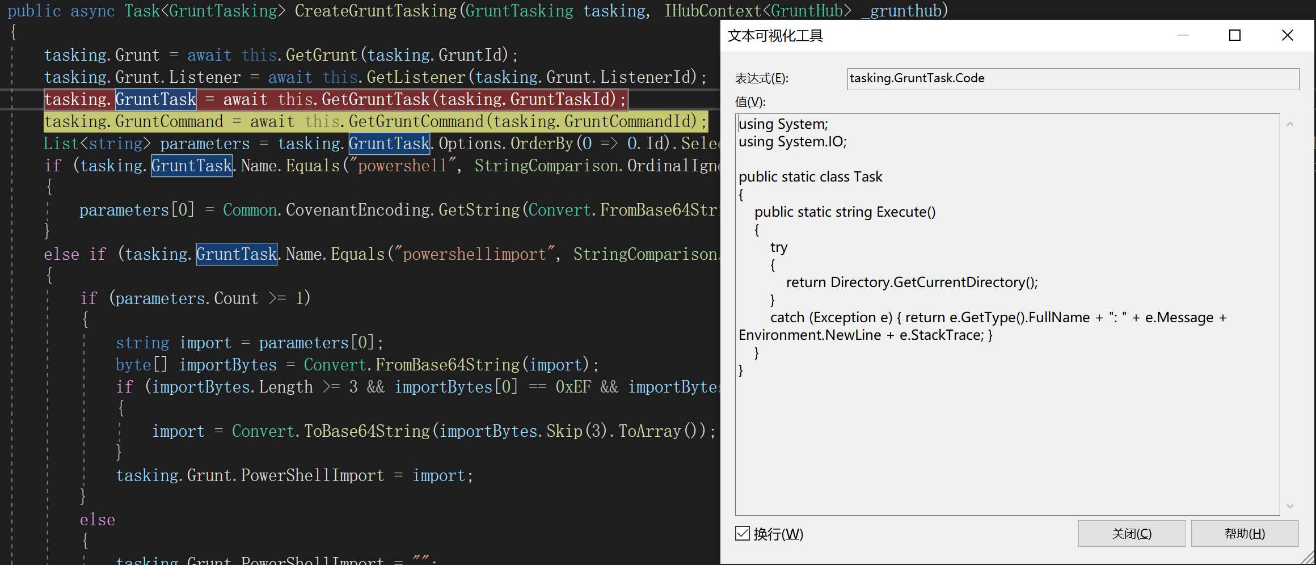The height and width of the screenshot is (565, 1316).
Task: Click 'public static string Execute()' line
Action: click(845, 212)
